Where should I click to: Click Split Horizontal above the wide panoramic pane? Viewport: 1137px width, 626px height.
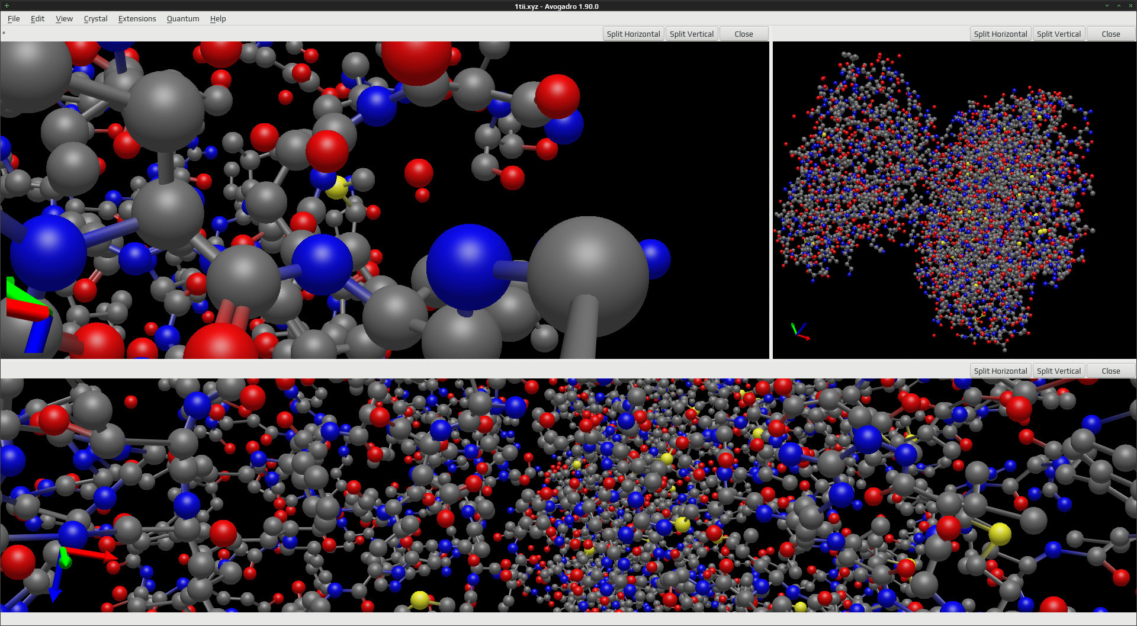click(1000, 371)
